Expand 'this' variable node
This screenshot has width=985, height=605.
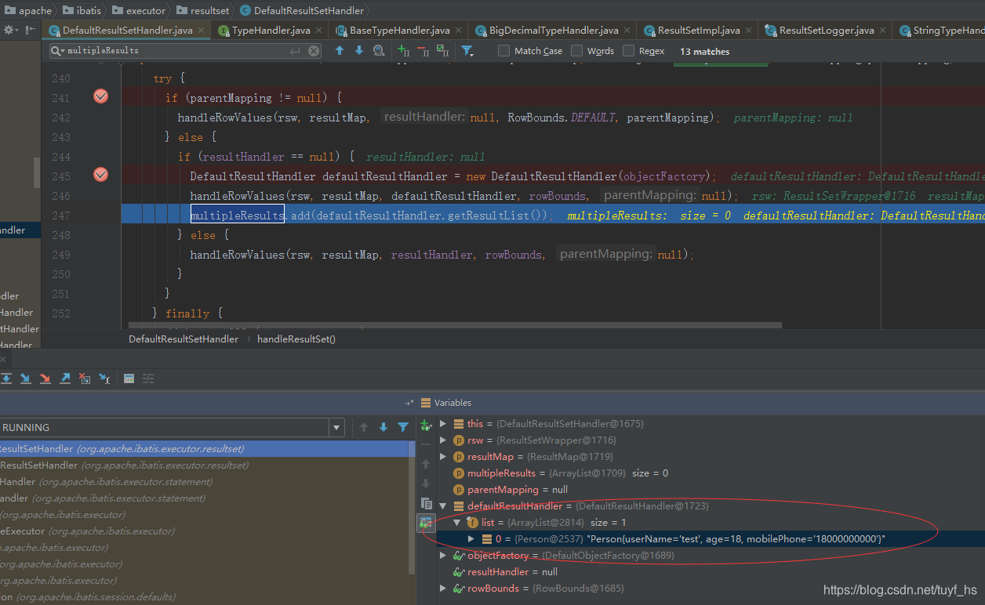coord(443,424)
